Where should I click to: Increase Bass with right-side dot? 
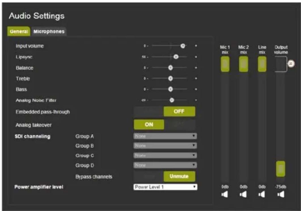click(x=196, y=89)
